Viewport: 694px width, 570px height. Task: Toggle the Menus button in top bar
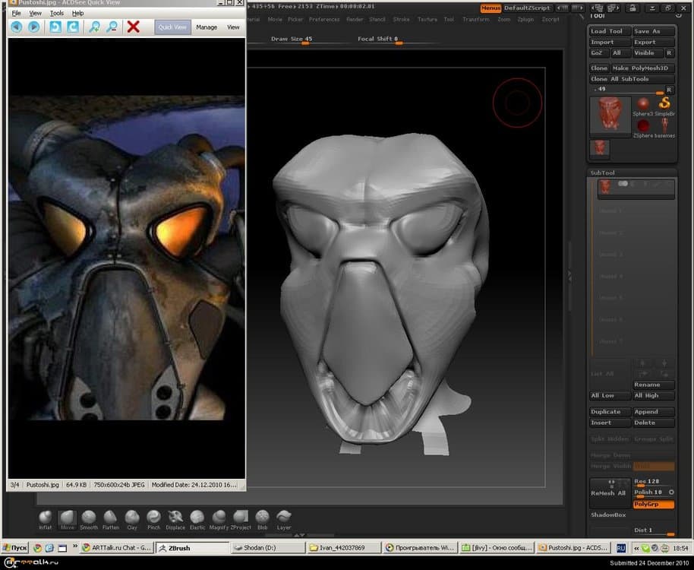(x=491, y=8)
